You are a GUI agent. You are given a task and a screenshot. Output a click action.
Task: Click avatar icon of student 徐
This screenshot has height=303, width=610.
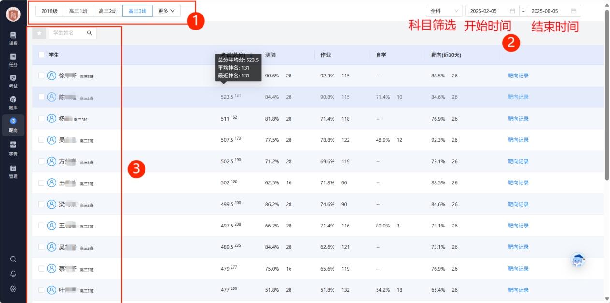pos(52,76)
